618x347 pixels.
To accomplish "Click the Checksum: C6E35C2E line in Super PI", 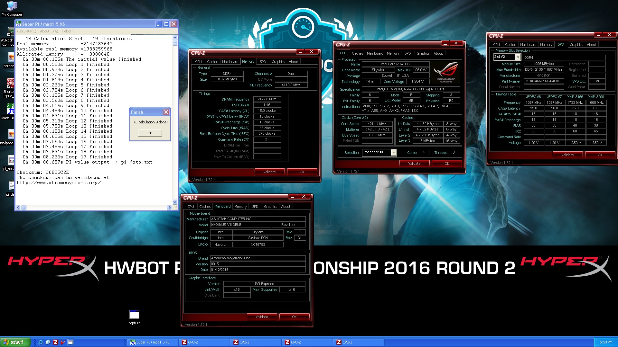I will pyautogui.click(x=43, y=173).
